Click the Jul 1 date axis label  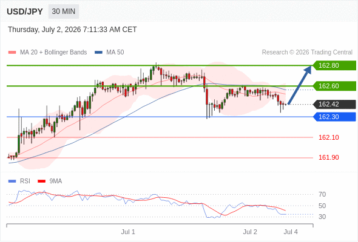128,232
